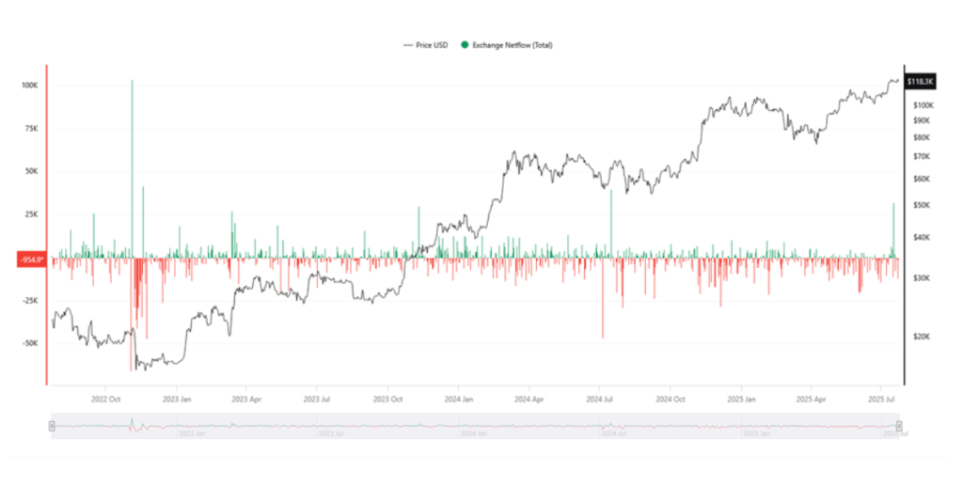This screenshot has height=504, width=963.
Task: Click the right range slider handle
Action: [899, 426]
